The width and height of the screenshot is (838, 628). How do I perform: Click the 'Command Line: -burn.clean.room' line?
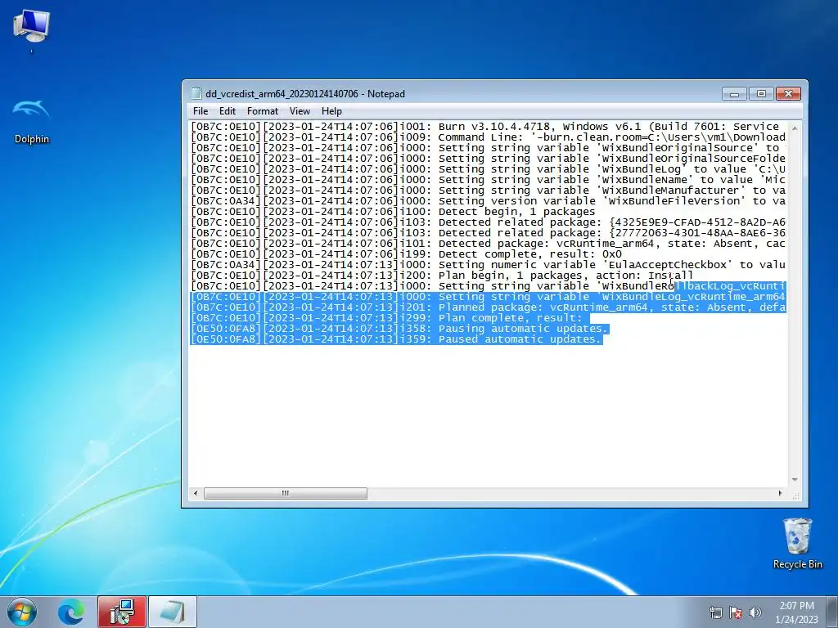point(488,137)
